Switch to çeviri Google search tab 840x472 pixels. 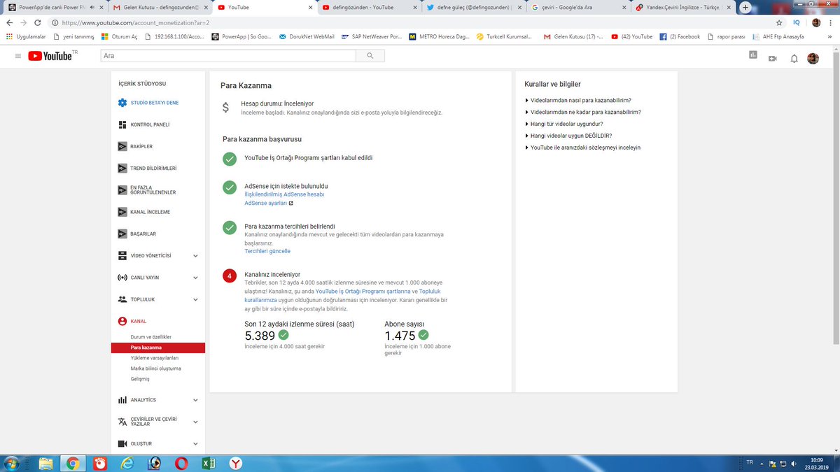(579, 7)
